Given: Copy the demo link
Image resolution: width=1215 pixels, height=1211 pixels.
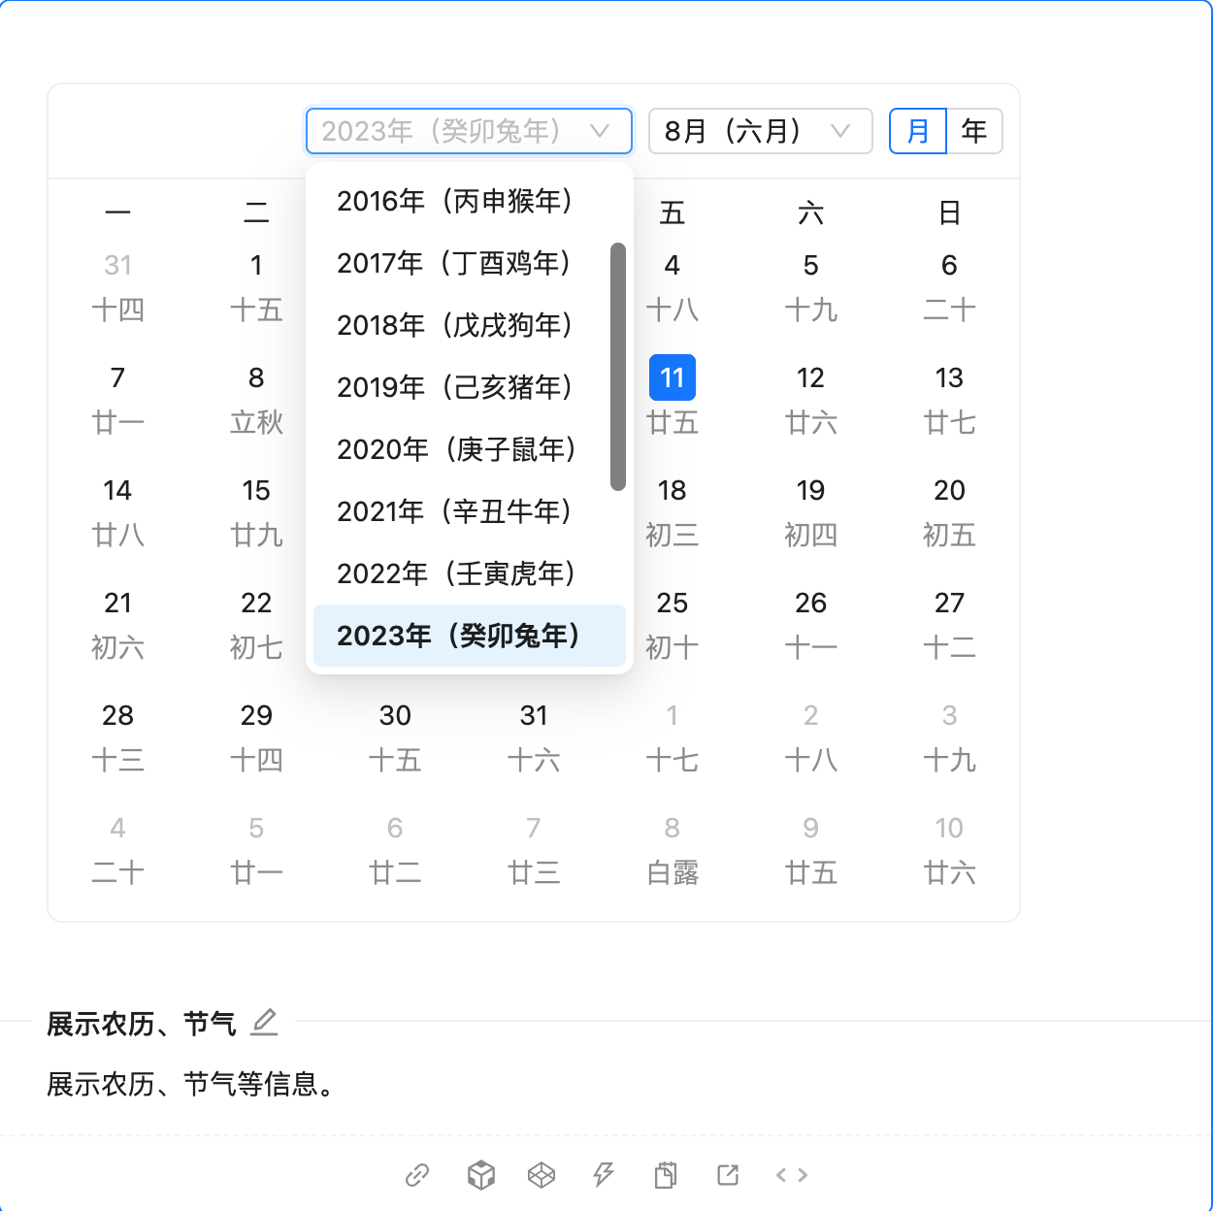Looking at the screenshot, I should [x=418, y=1174].
